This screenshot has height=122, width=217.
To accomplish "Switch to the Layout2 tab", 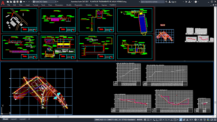I will (x=22, y=119).
